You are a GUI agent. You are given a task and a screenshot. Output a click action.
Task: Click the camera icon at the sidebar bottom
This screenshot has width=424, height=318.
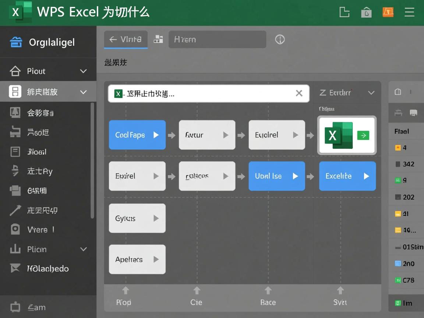[15, 307]
